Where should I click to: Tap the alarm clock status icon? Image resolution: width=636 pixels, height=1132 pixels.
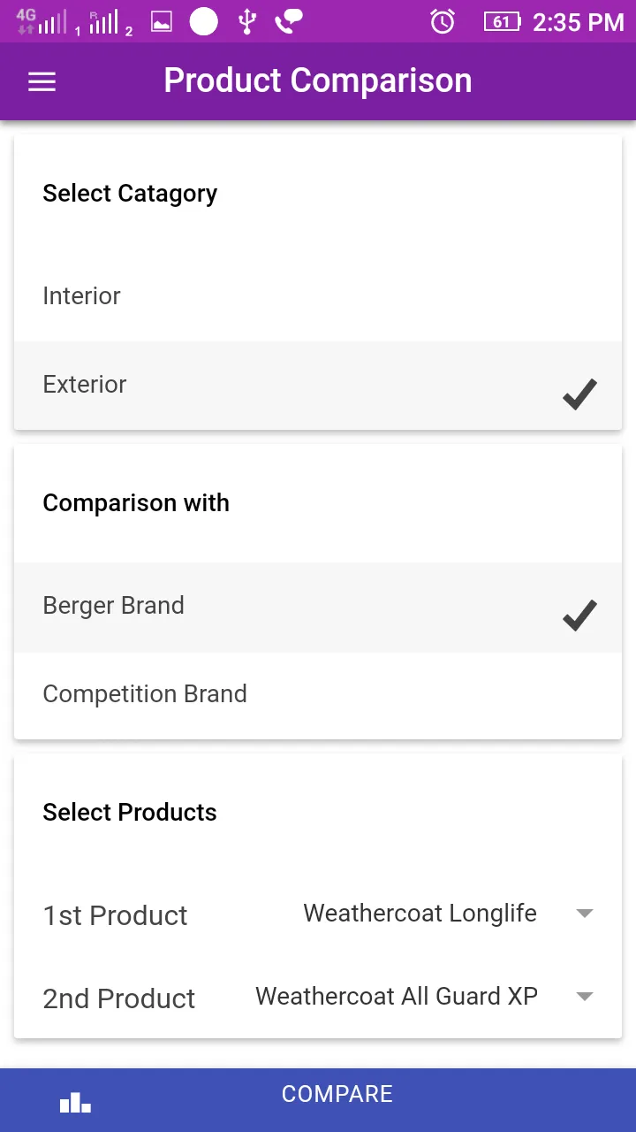tap(443, 21)
